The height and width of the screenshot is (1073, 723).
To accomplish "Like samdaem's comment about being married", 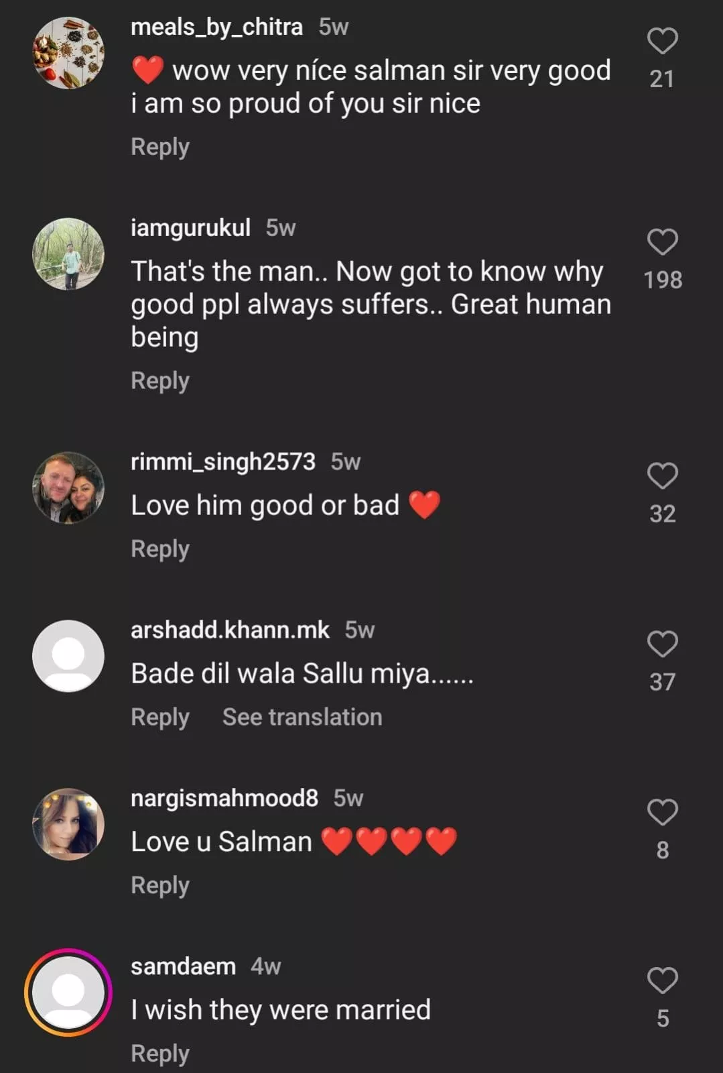I will [662, 981].
